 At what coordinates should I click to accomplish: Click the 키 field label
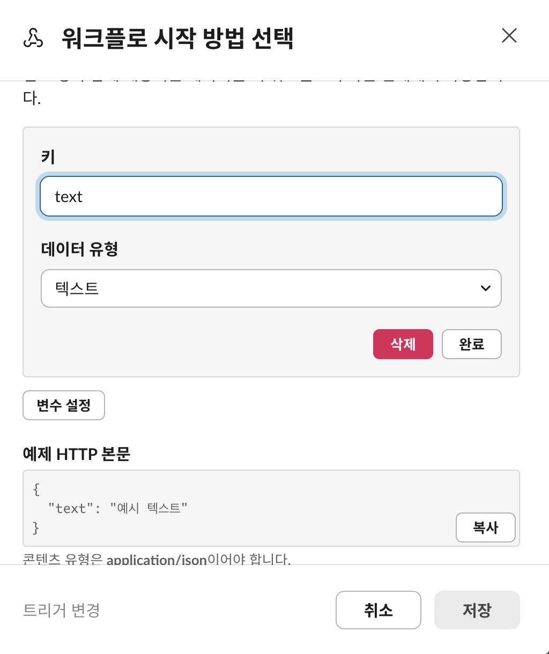coord(48,157)
